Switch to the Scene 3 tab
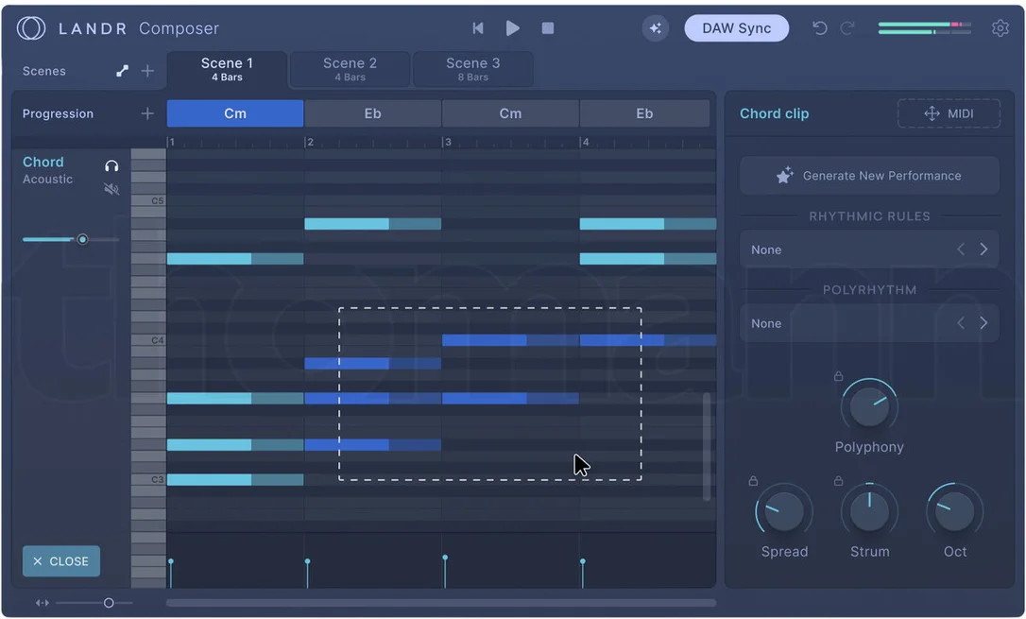This screenshot has width=1026, height=619. [x=472, y=69]
